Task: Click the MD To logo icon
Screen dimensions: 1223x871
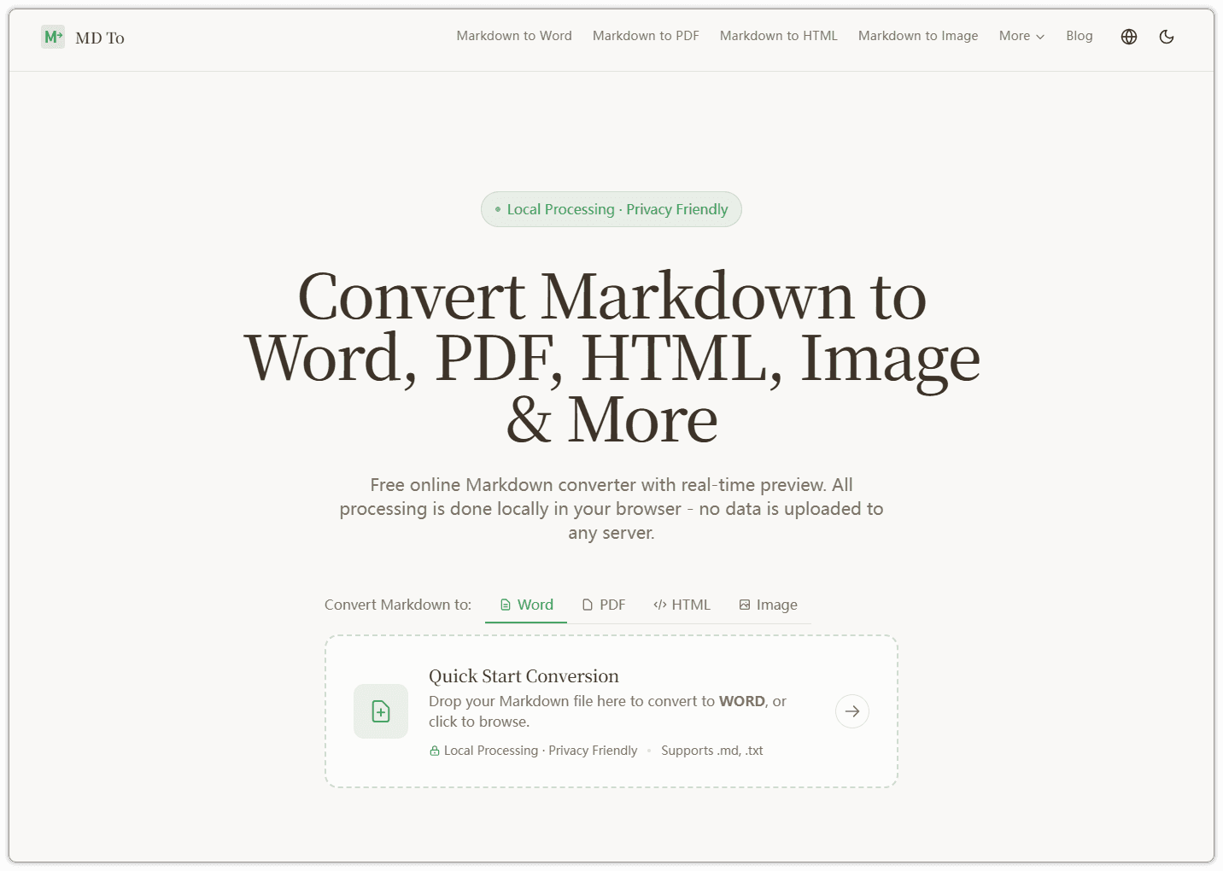Action: tap(53, 37)
